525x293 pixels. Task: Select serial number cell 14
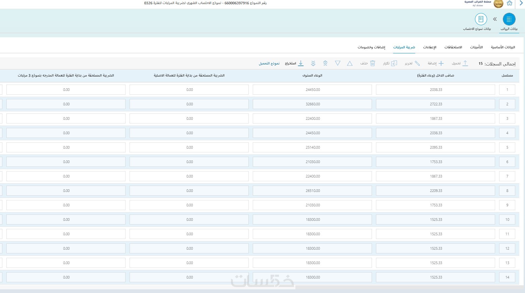click(x=507, y=277)
